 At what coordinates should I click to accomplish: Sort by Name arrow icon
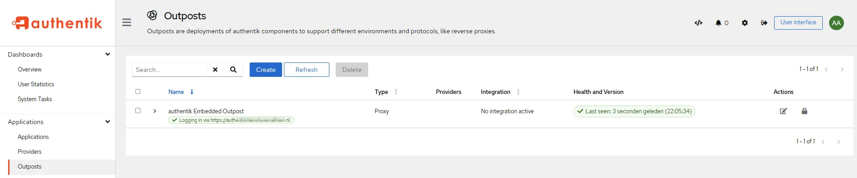pos(192,92)
